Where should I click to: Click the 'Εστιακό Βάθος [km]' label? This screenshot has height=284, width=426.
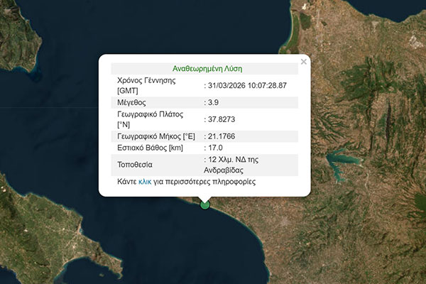coord(148,147)
